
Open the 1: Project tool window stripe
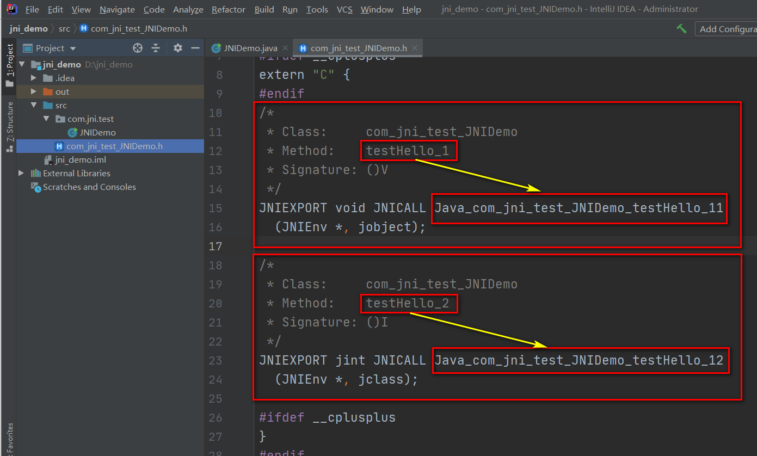pos(9,65)
